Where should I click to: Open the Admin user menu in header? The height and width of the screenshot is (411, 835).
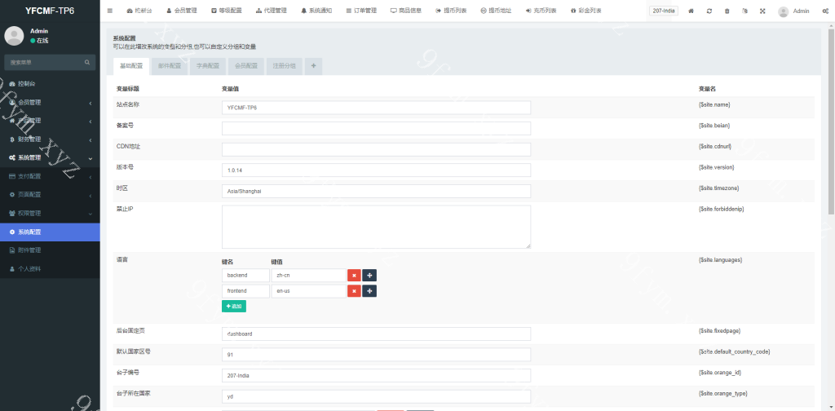point(793,11)
